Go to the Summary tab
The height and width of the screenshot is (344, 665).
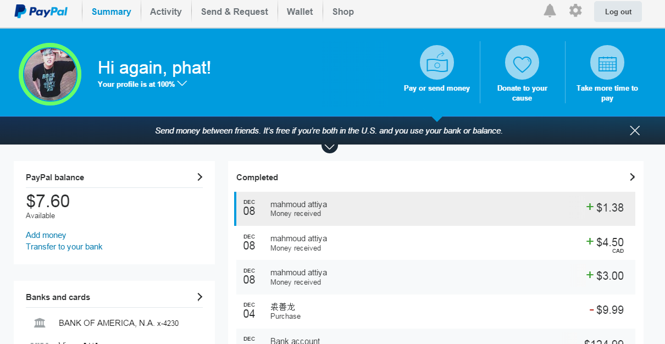[x=112, y=12]
